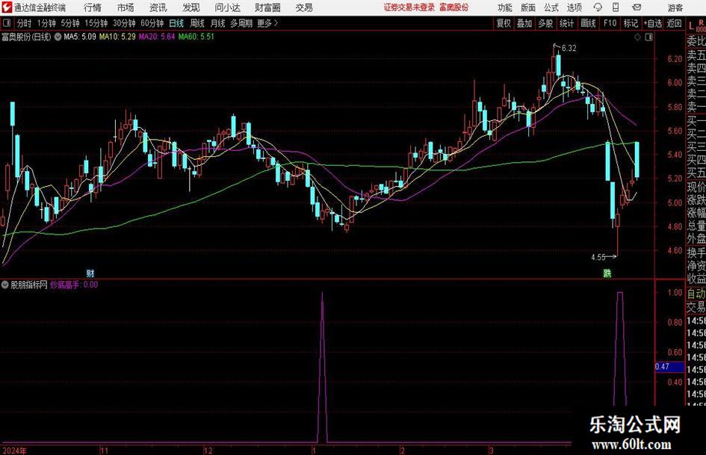Image resolution: width=706 pixels, height=455 pixels.
Task: Click the 画线 draw line tool
Action: coord(589,23)
